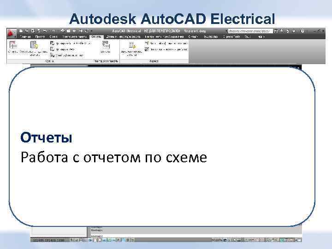Click the МОДЕЛЬ button in status bar
Image resolution: width=332 pixels, height=249 pixels.
(x=216, y=240)
